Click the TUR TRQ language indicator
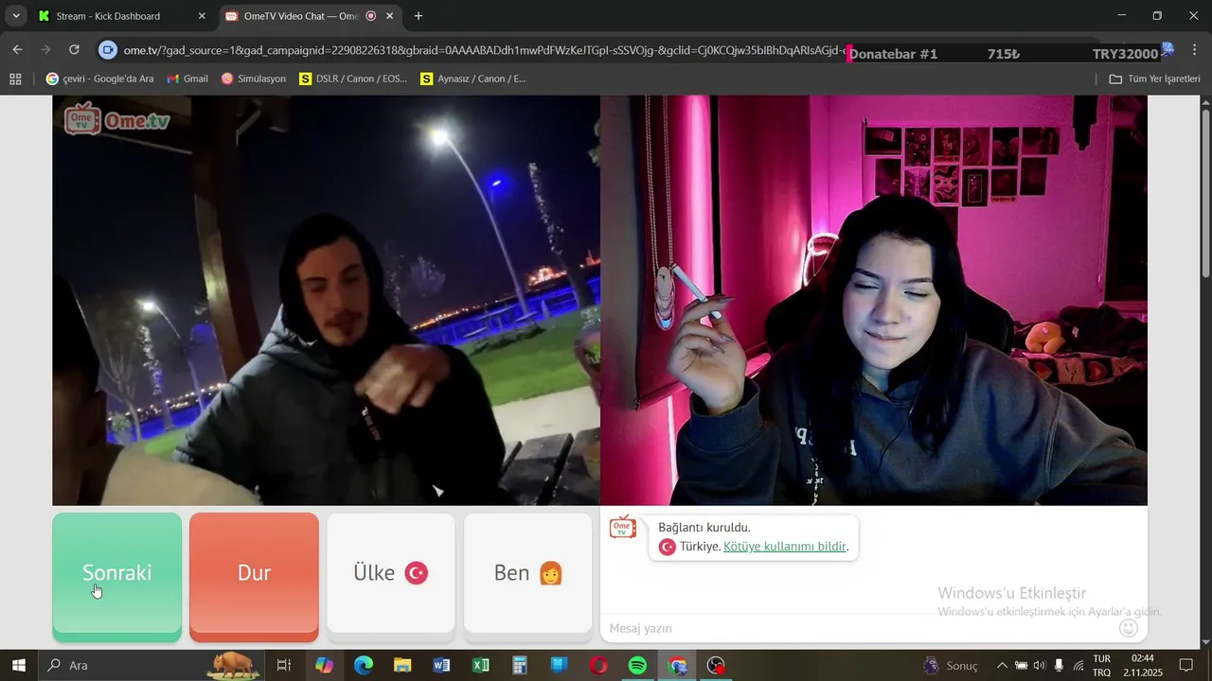Viewport: 1212px width, 681px height. click(x=1102, y=665)
